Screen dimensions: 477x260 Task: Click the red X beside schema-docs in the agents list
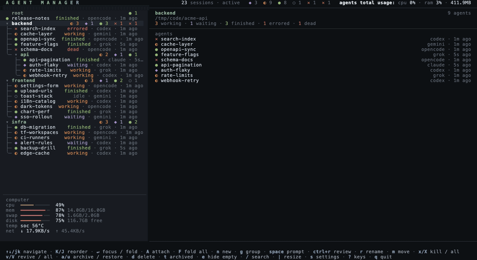click(156, 60)
